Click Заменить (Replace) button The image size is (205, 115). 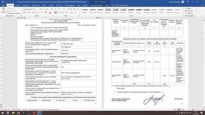tap(189, 11)
